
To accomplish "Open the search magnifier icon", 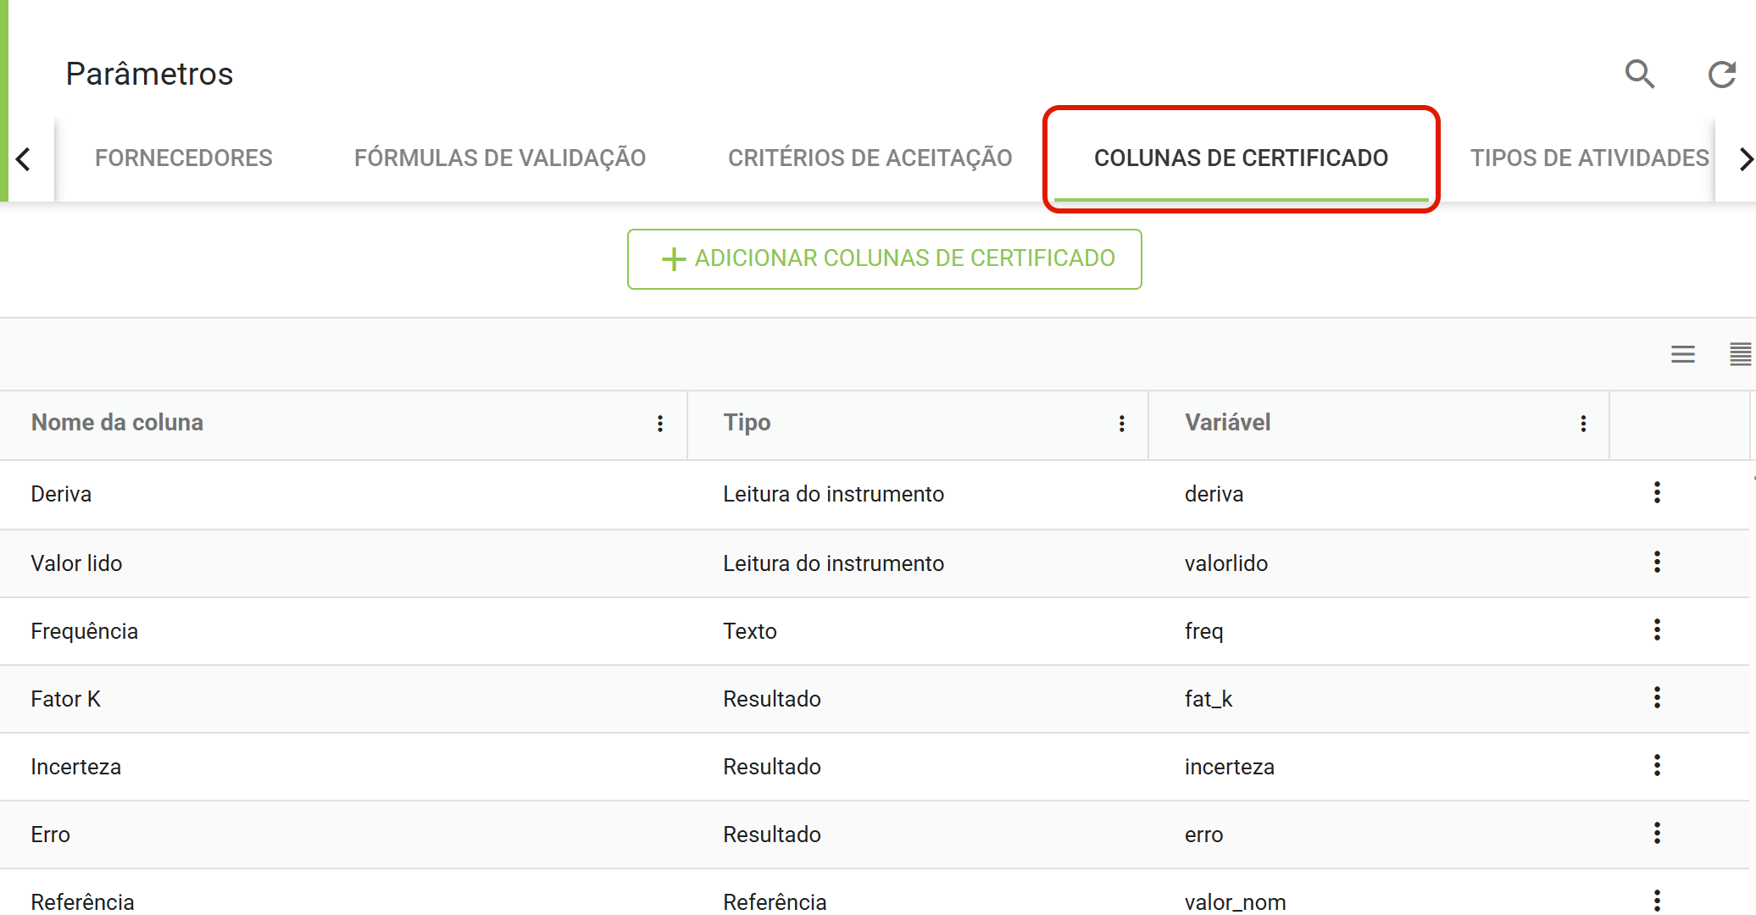I will click(1640, 75).
